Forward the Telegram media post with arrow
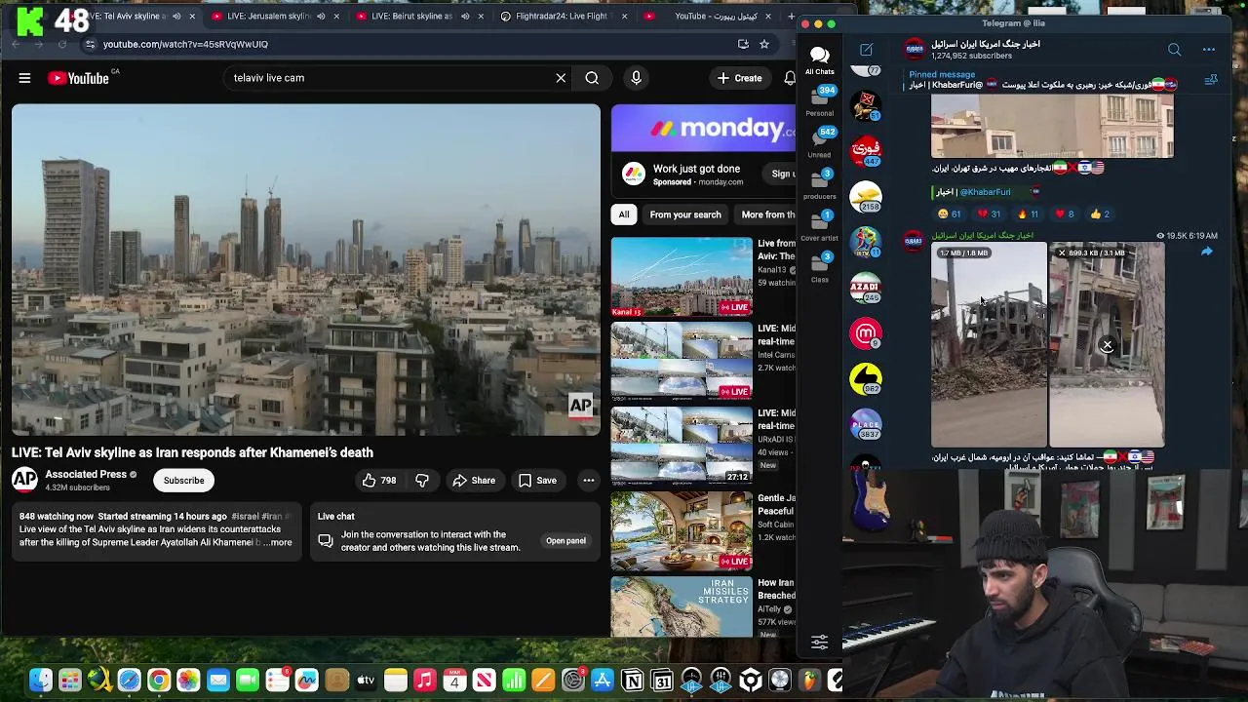 click(x=1206, y=253)
